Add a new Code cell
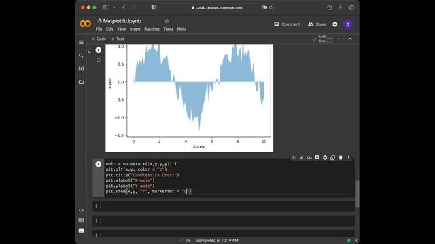This screenshot has height=244, width=435. pyautogui.click(x=99, y=39)
